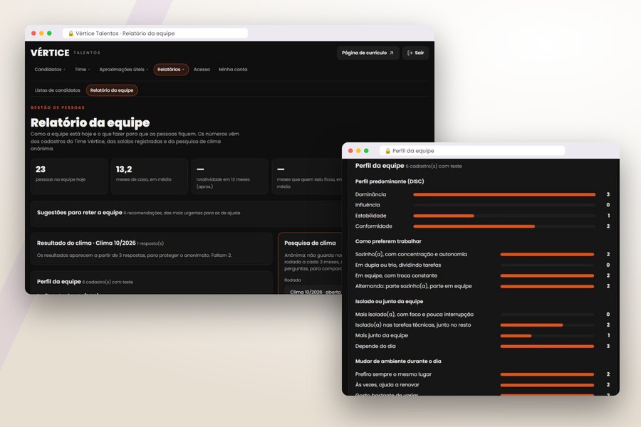Click the Sair logout button
Screen dimensions: 641x427
[x=416, y=53]
